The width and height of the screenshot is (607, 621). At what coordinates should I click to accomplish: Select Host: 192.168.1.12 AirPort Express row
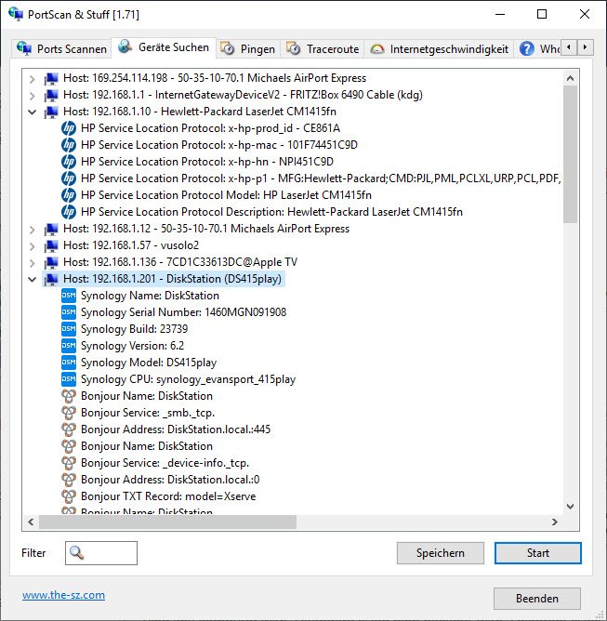[x=206, y=229]
